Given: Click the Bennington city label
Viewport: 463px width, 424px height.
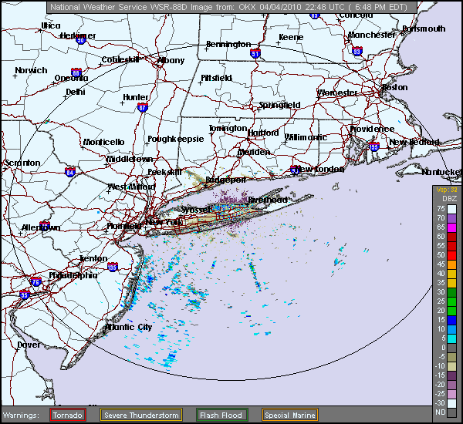Looking at the screenshot, I should (x=228, y=44).
